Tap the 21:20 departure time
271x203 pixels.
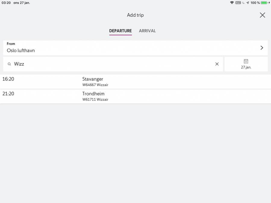click(x=8, y=94)
